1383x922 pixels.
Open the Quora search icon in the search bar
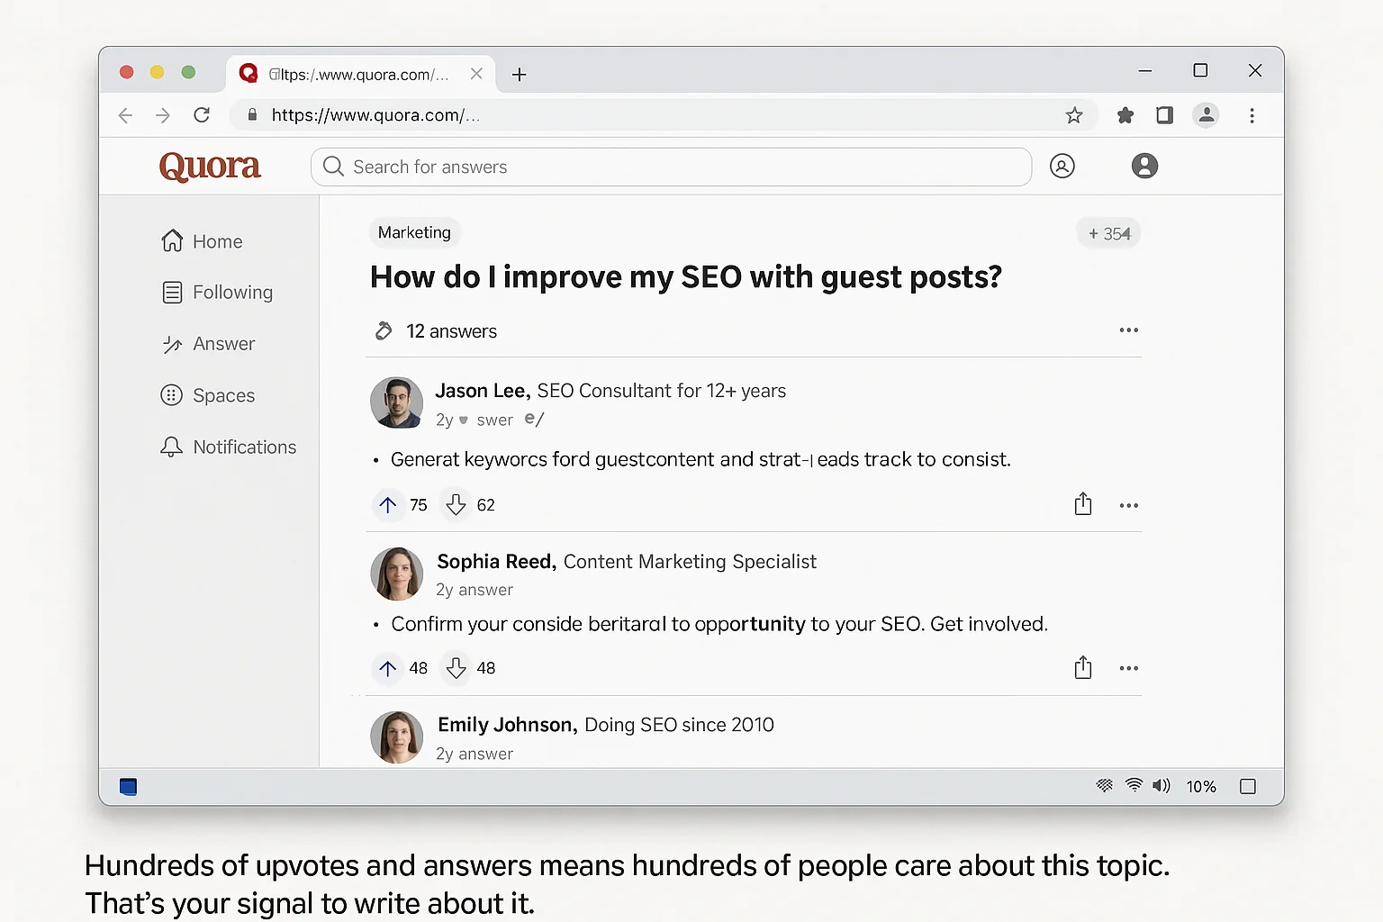pyautogui.click(x=332, y=167)
